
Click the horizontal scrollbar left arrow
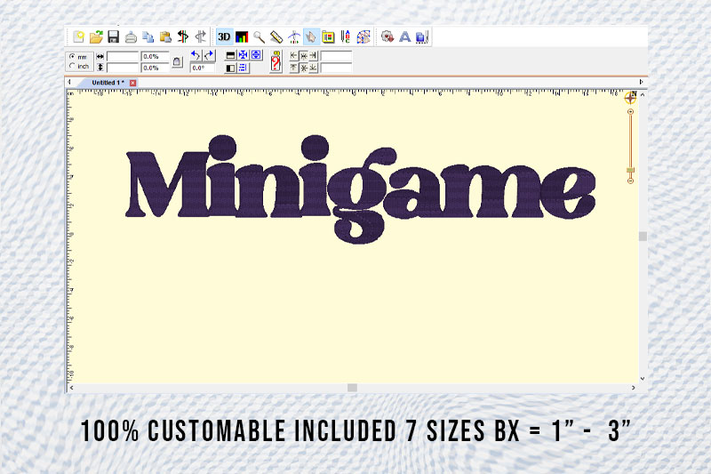click(x=72, y=388)
